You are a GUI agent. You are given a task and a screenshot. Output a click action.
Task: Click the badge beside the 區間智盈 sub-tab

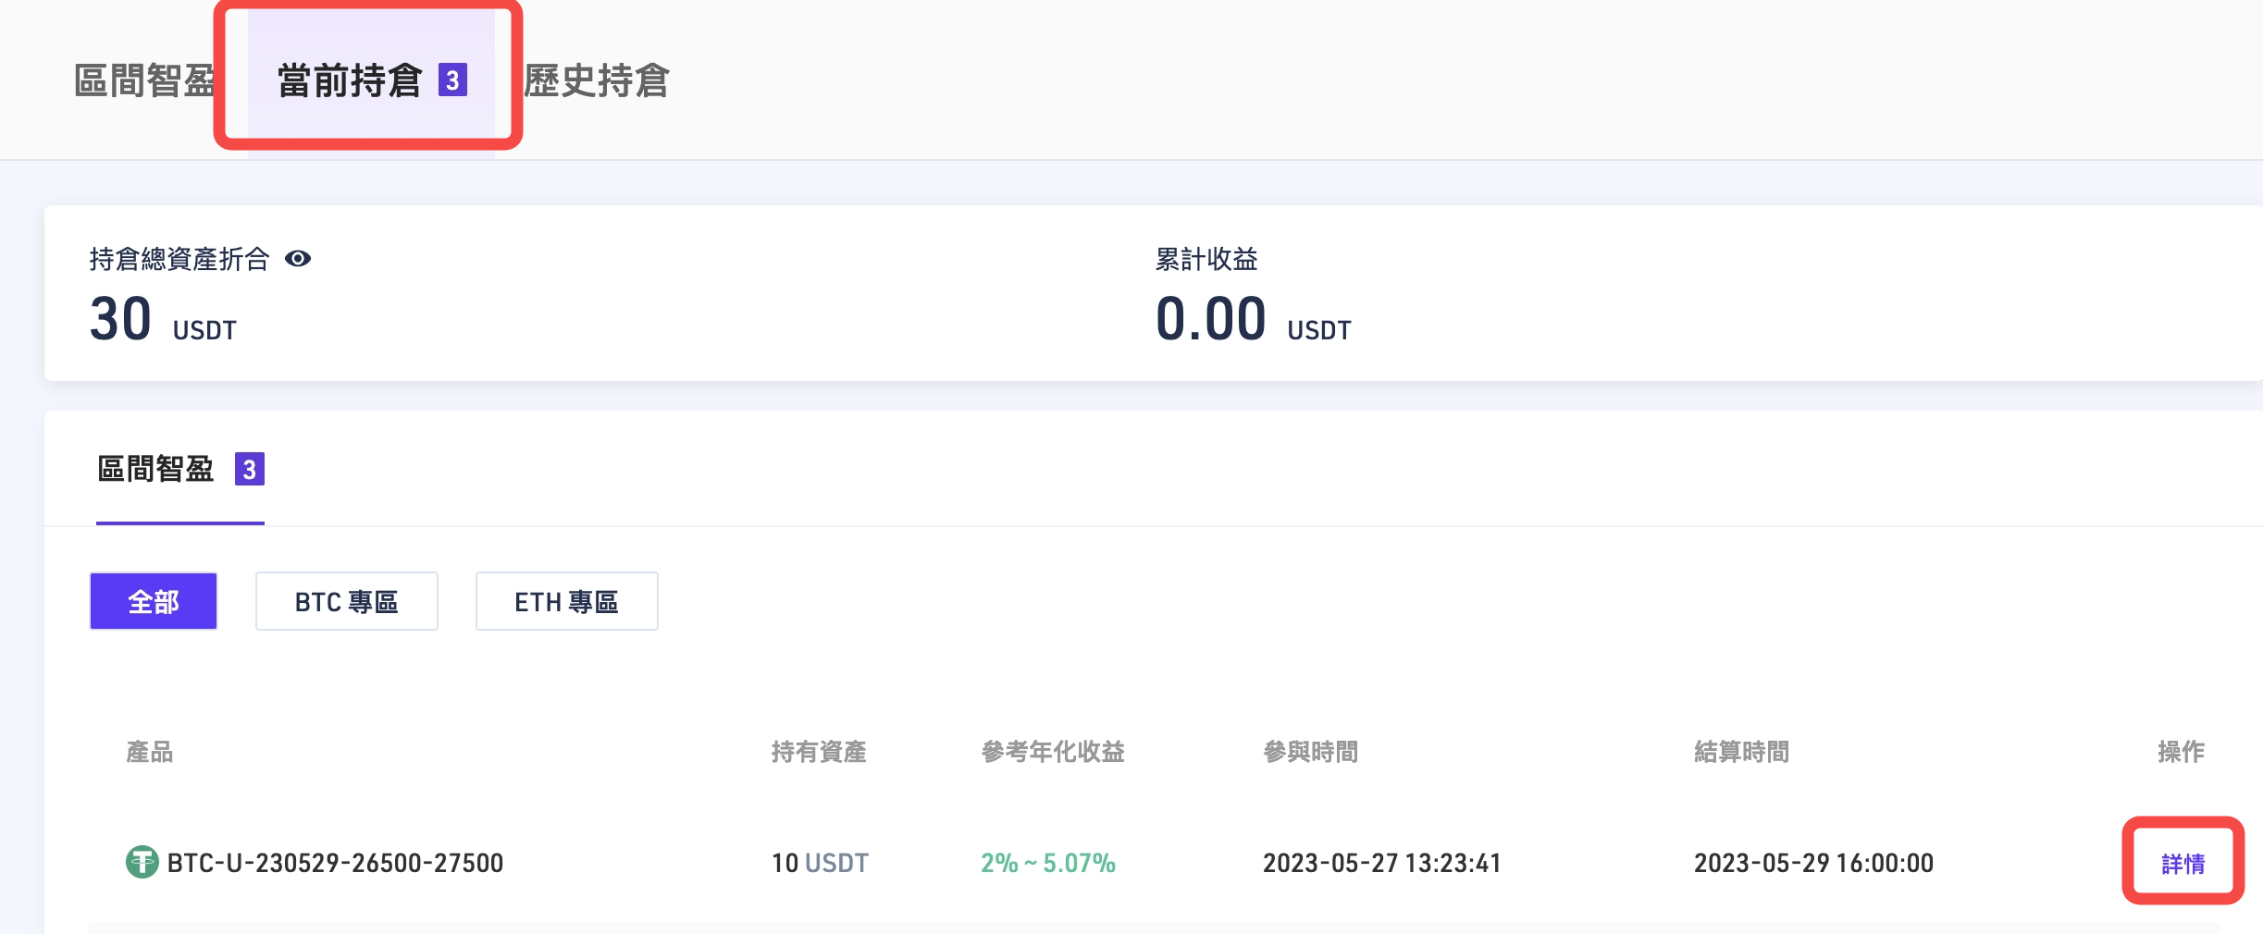[249, 470]
